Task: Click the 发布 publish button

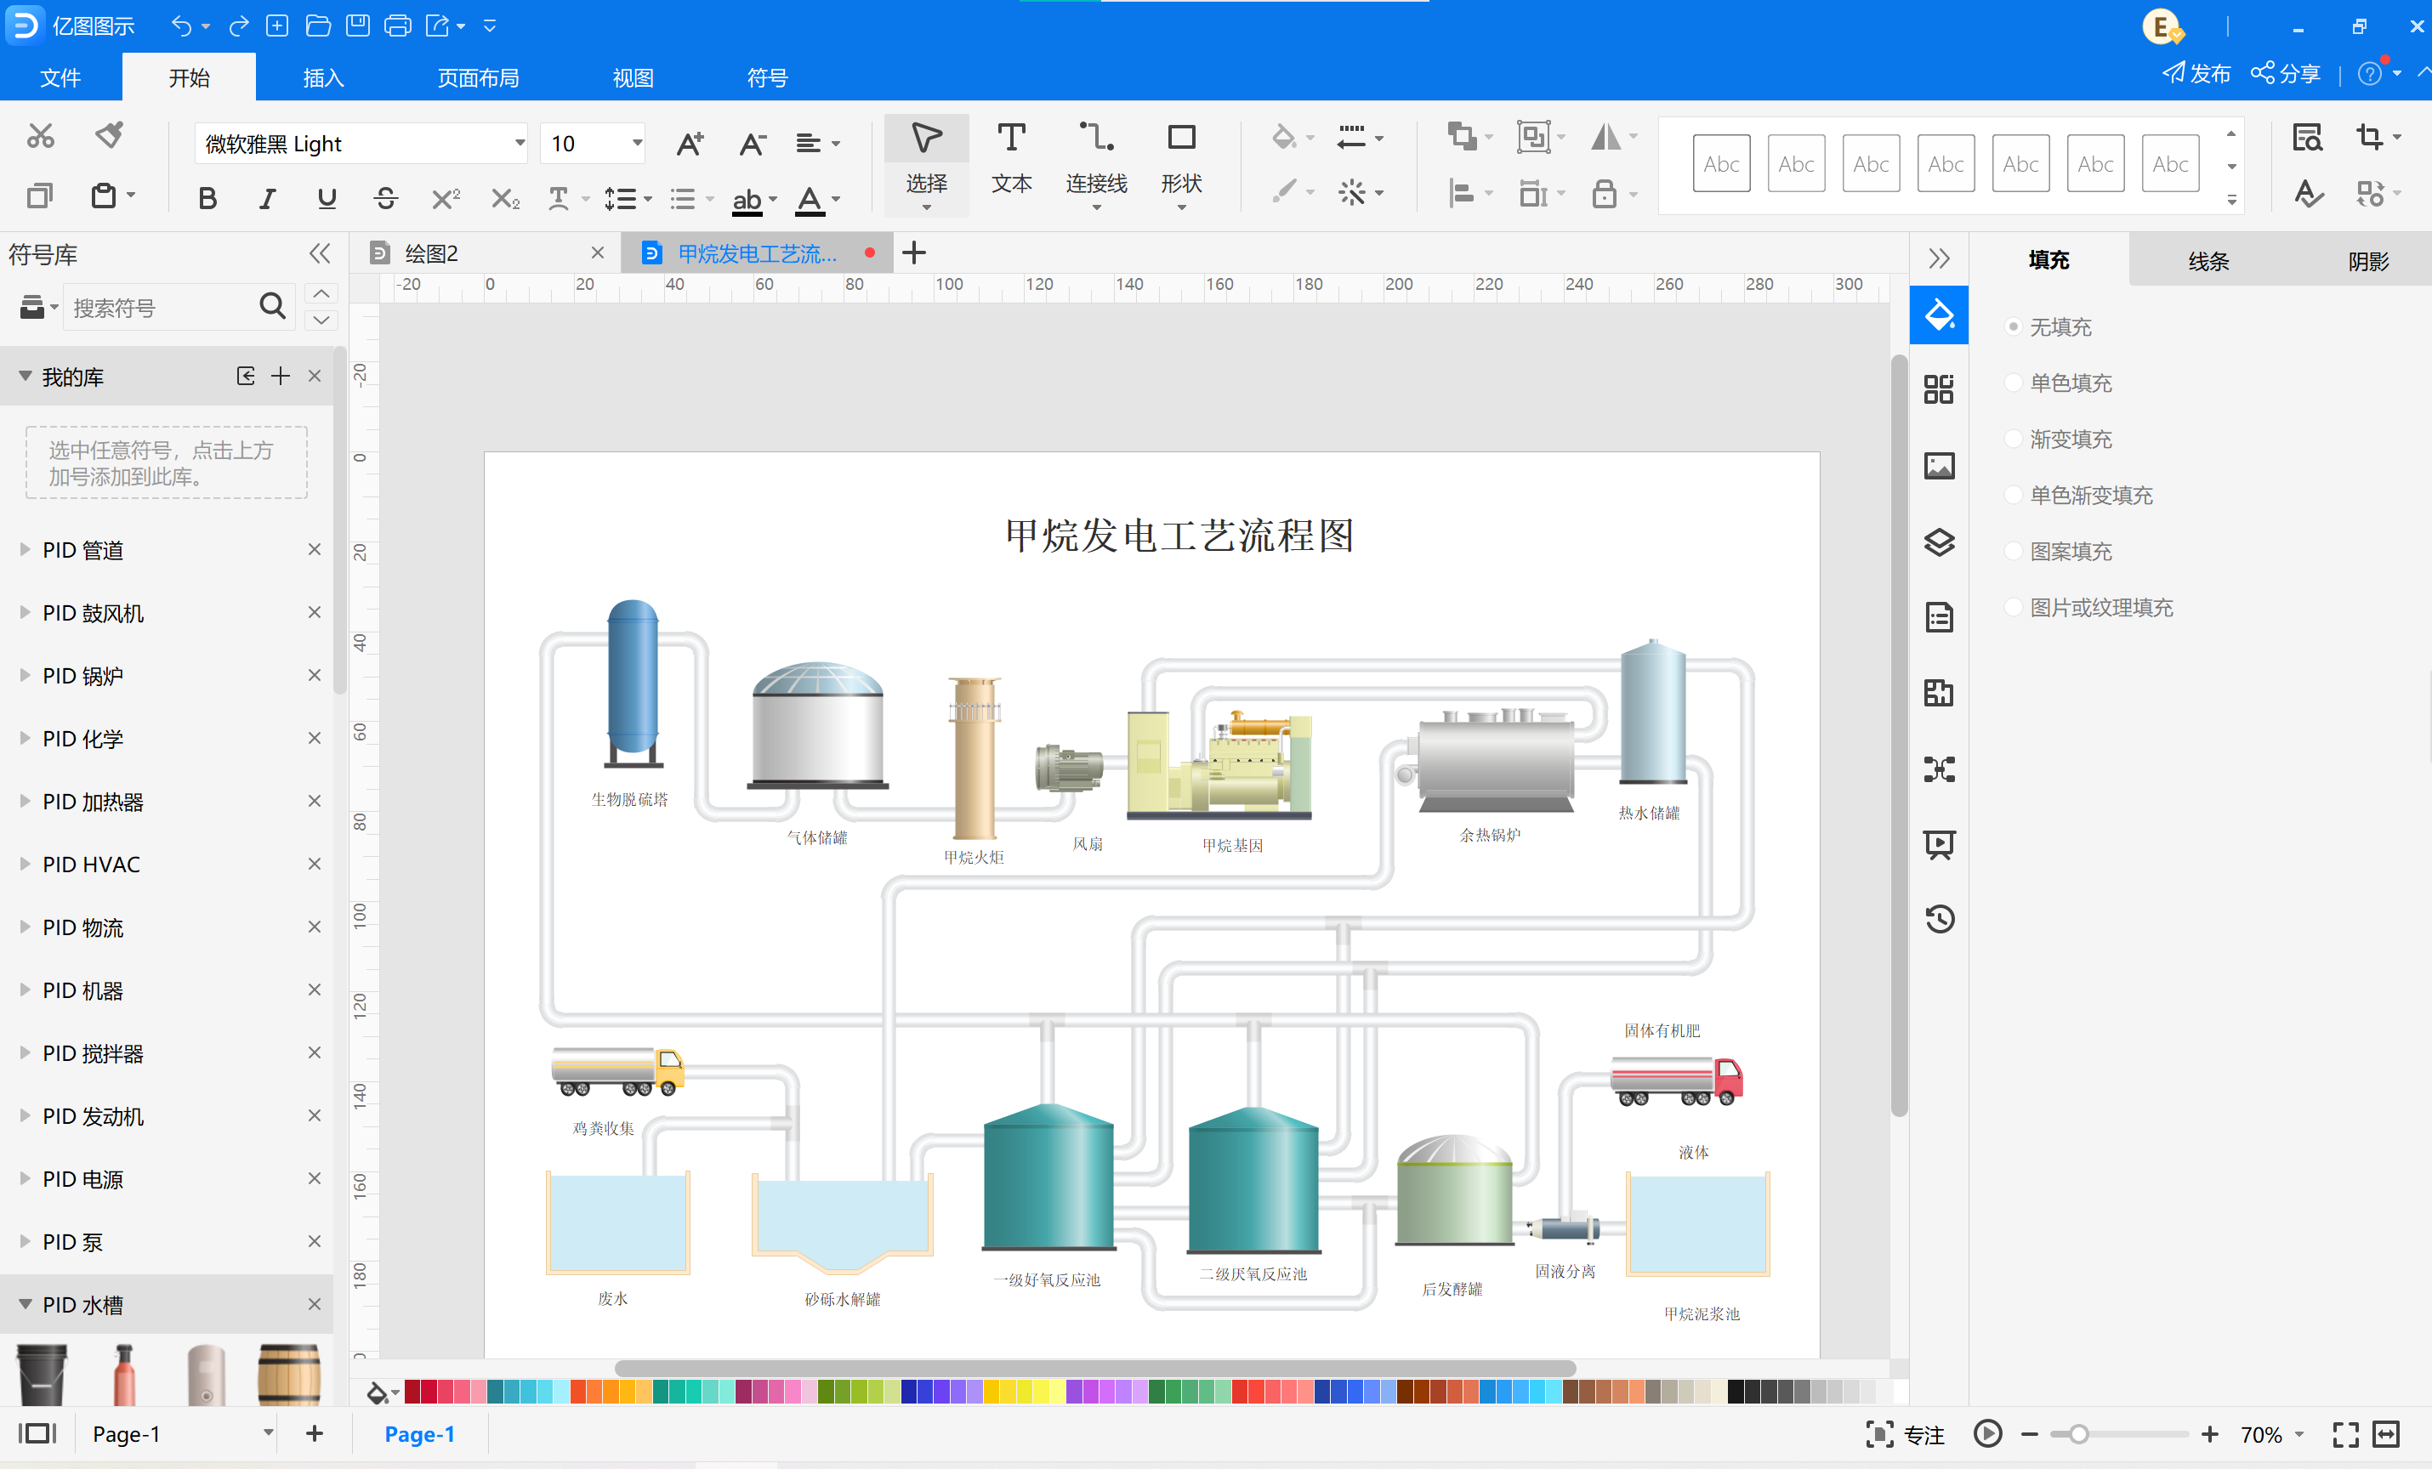Action: (2195, 74)
